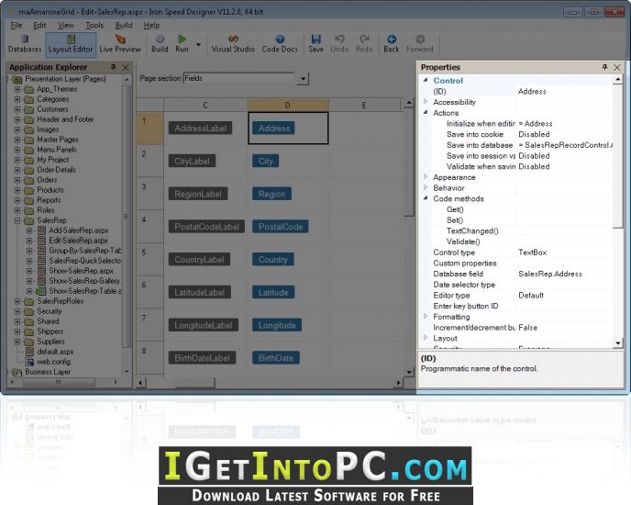Open Code Docs help icon
The image size is (631, 505).
280,43
